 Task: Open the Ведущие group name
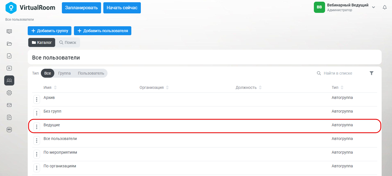click(52, 125)
